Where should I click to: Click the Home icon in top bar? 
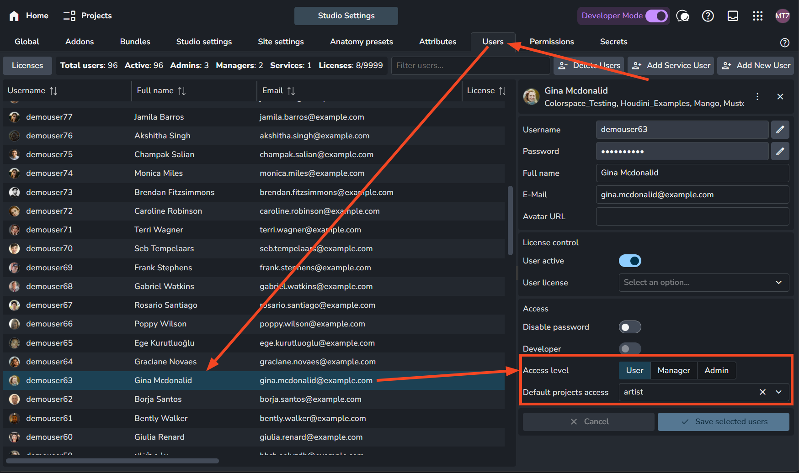14,16
